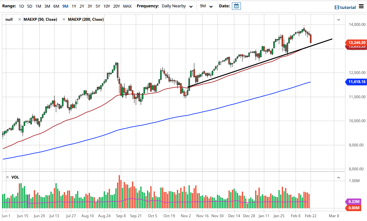Open the 9M contract dropdown
This screenshot has height=221, width=367.
205,6
